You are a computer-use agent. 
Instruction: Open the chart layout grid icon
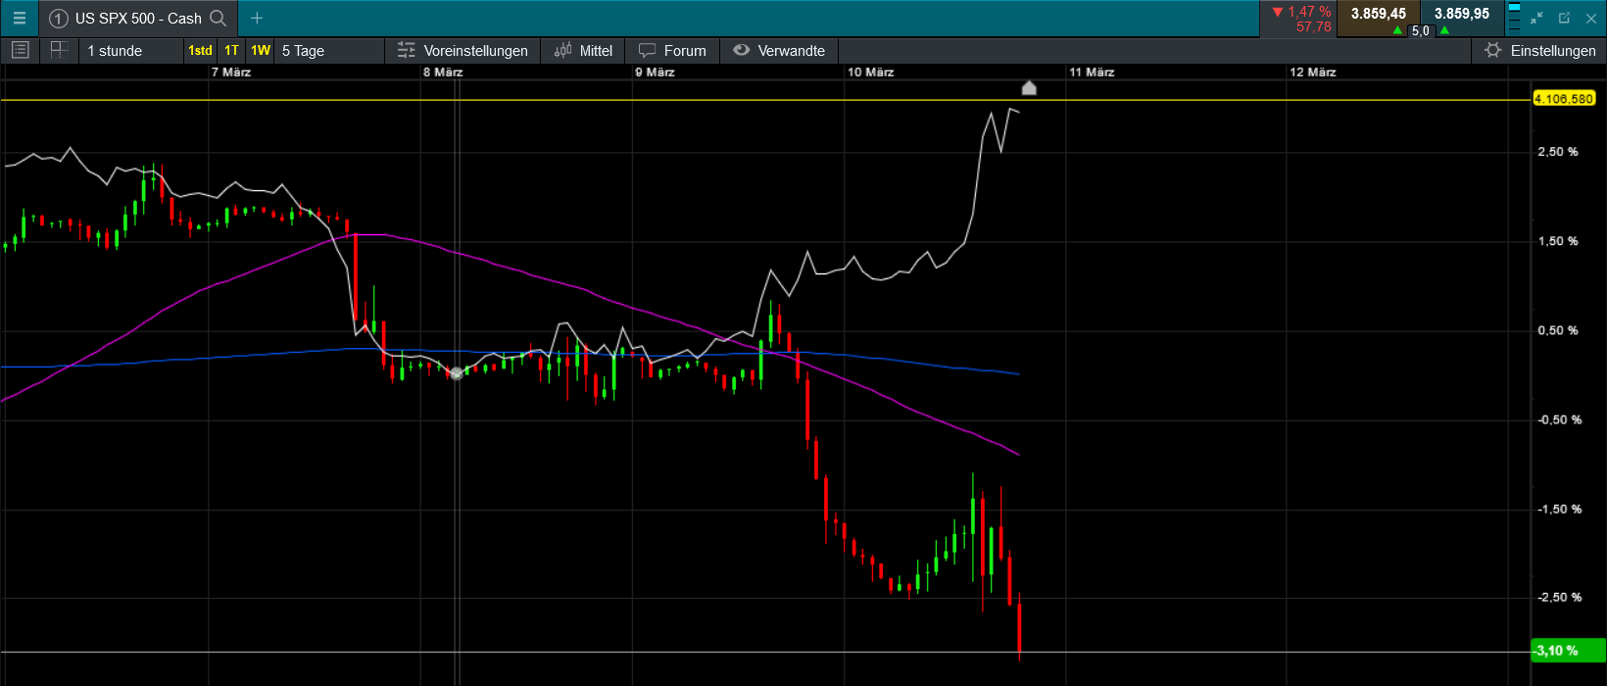59,50
